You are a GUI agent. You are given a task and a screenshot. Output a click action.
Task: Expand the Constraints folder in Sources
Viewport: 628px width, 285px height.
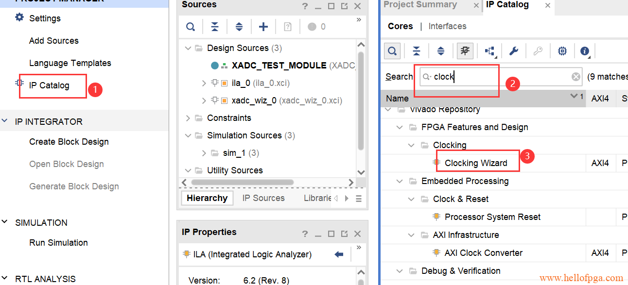[x=188, y=118]
